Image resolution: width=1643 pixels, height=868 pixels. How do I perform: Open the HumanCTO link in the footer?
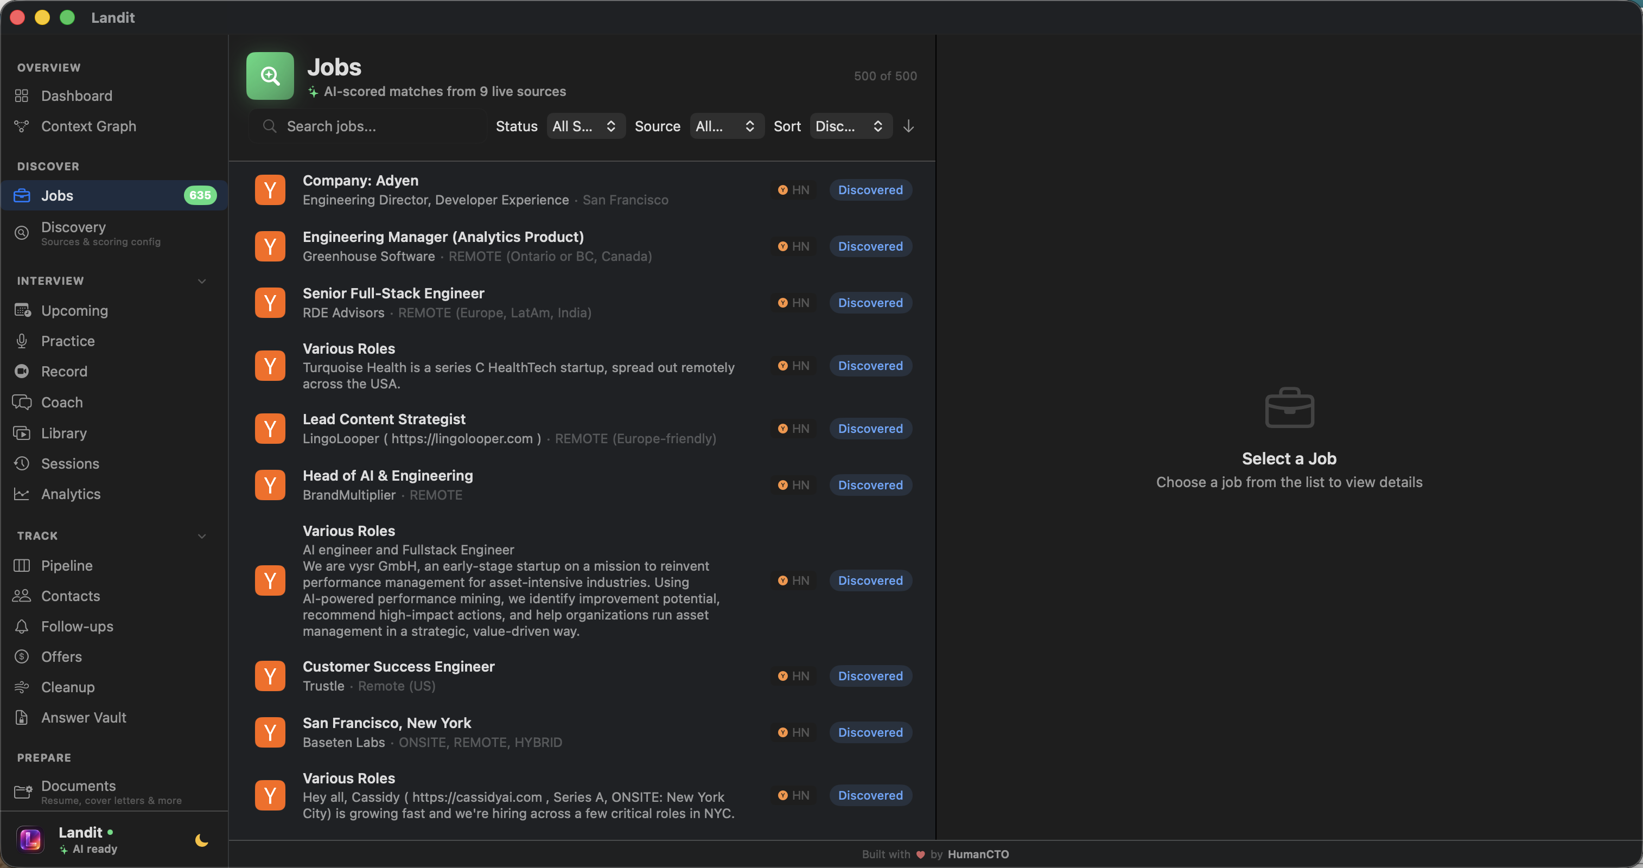point(978,854)
